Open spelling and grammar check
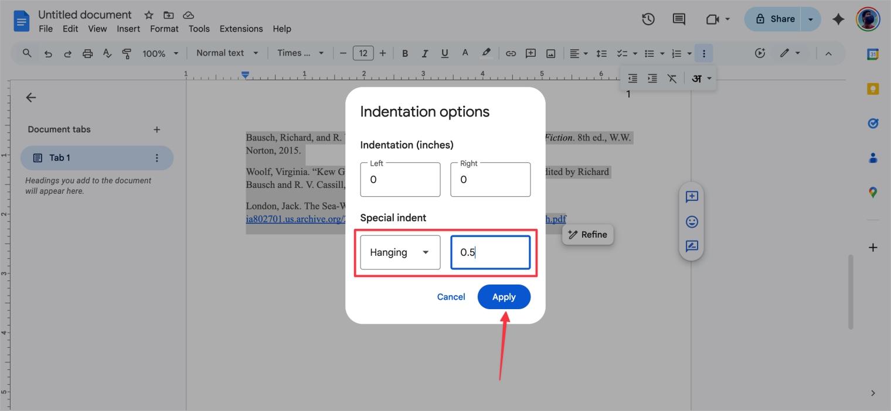Viewport: 891px width, 411px height. tap(107, 53)
